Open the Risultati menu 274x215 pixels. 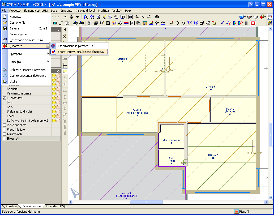tap(117, 11)
